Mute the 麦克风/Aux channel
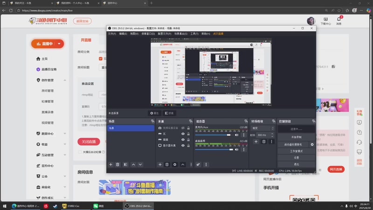 pyautogui.click(x=236, y=135)
